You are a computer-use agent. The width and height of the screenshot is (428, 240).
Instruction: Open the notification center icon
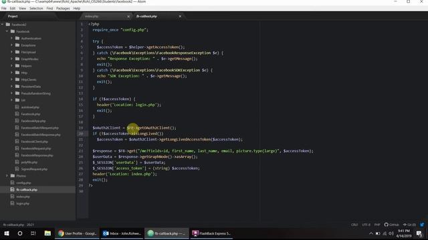pos(419,233)
